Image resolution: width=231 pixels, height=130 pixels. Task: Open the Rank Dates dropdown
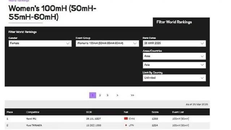tap(174, 43)
